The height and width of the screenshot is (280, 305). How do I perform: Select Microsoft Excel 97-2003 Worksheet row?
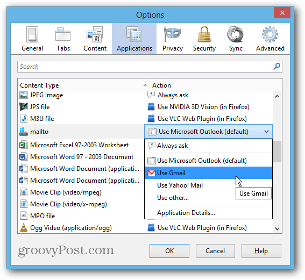[81, 145]
